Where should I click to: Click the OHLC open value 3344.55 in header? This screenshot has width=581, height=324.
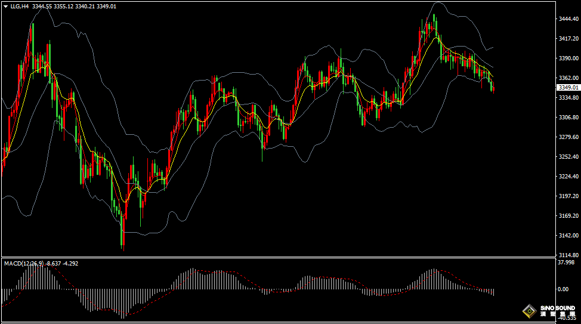point(43,7)
